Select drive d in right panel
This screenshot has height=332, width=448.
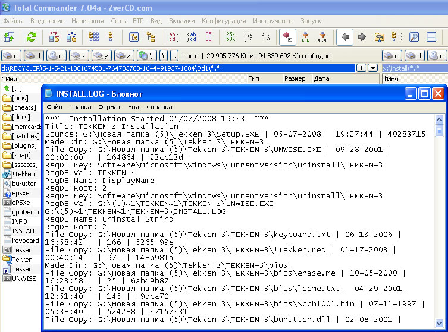pos(415,56)
